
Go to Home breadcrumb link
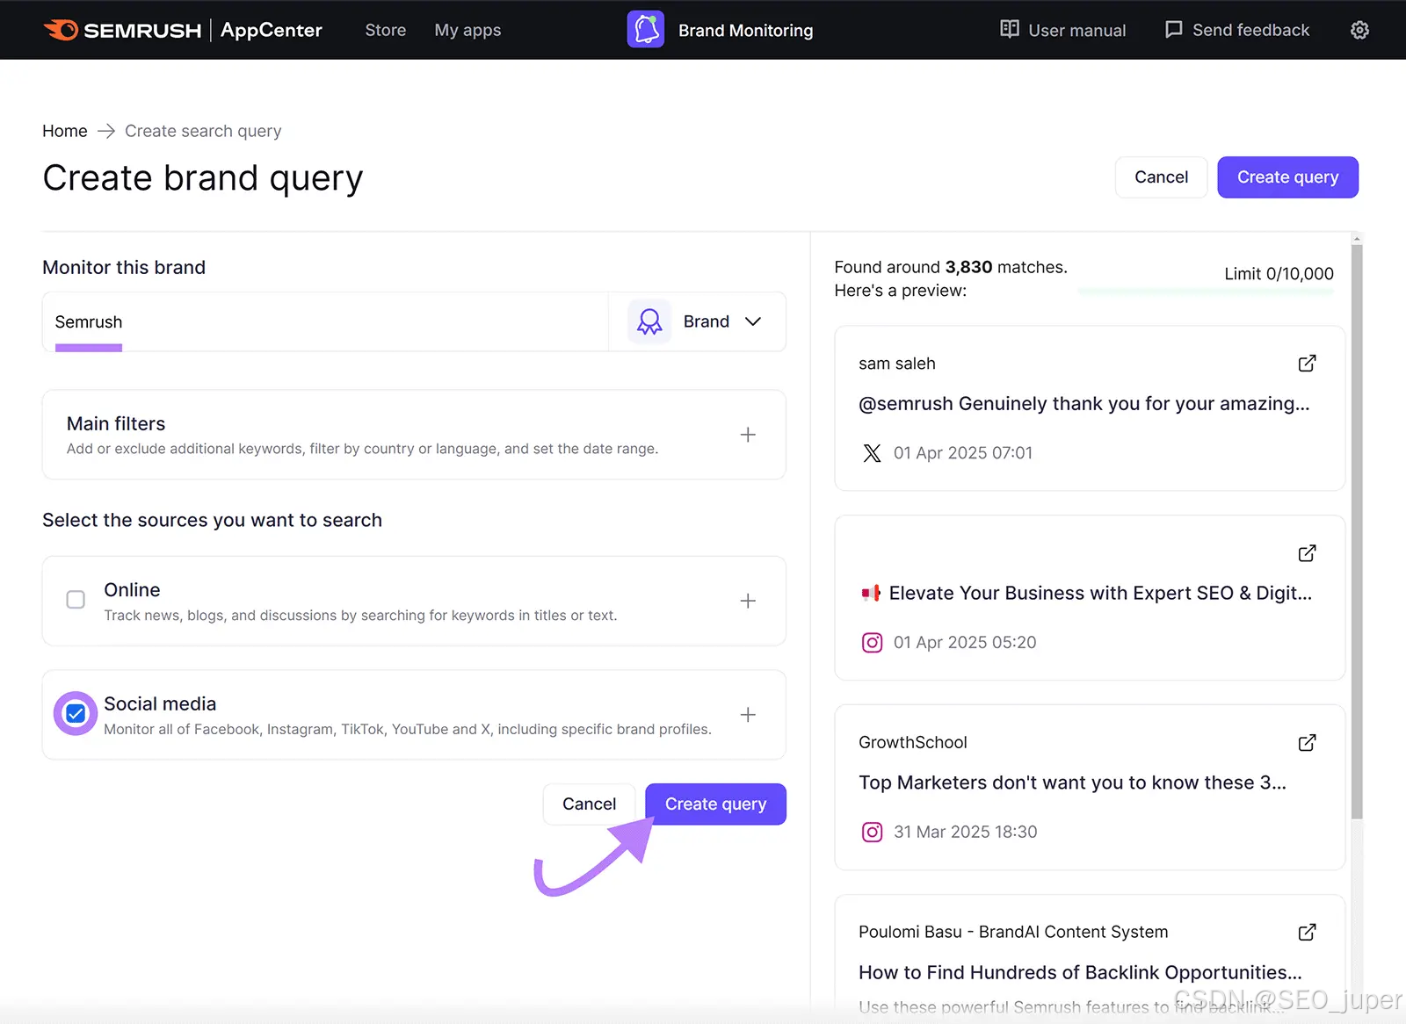[65, 131]
